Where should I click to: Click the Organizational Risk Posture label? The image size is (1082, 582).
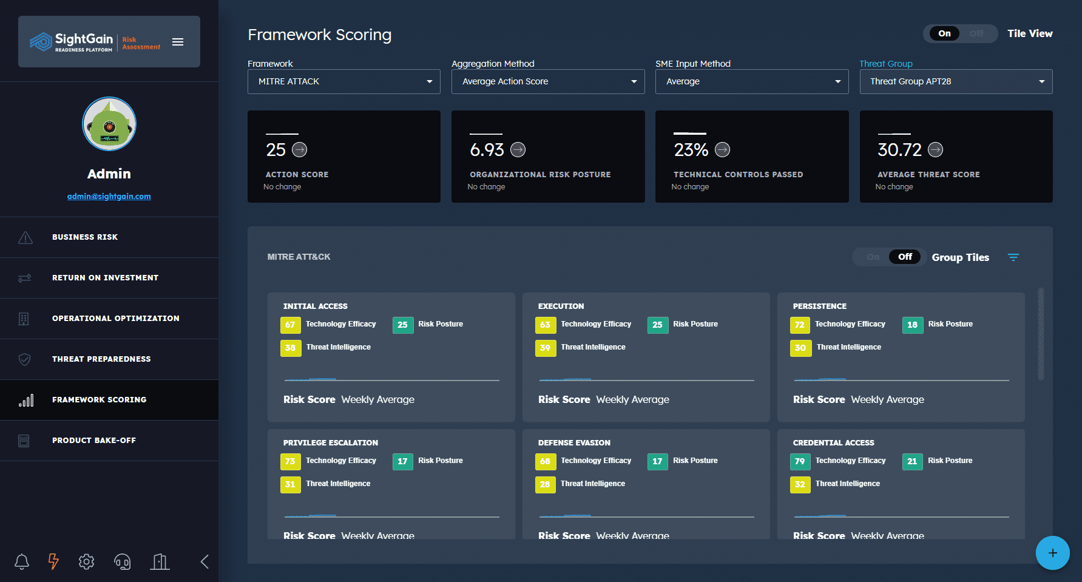tap(540, 175)
